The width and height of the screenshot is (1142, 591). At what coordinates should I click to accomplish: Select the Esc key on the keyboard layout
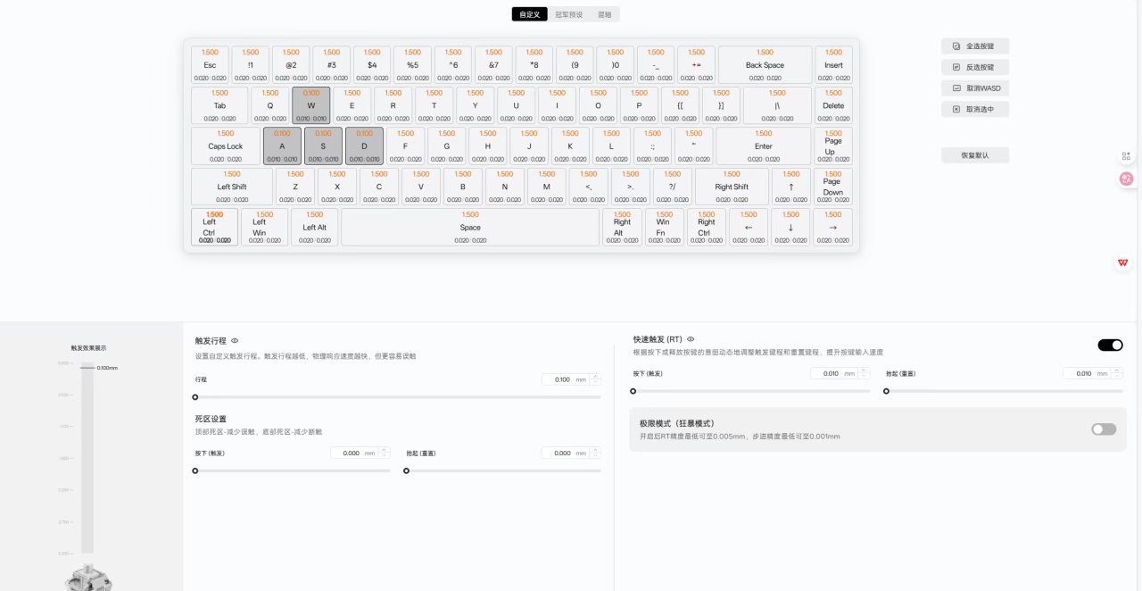click(x=210, y=65)
